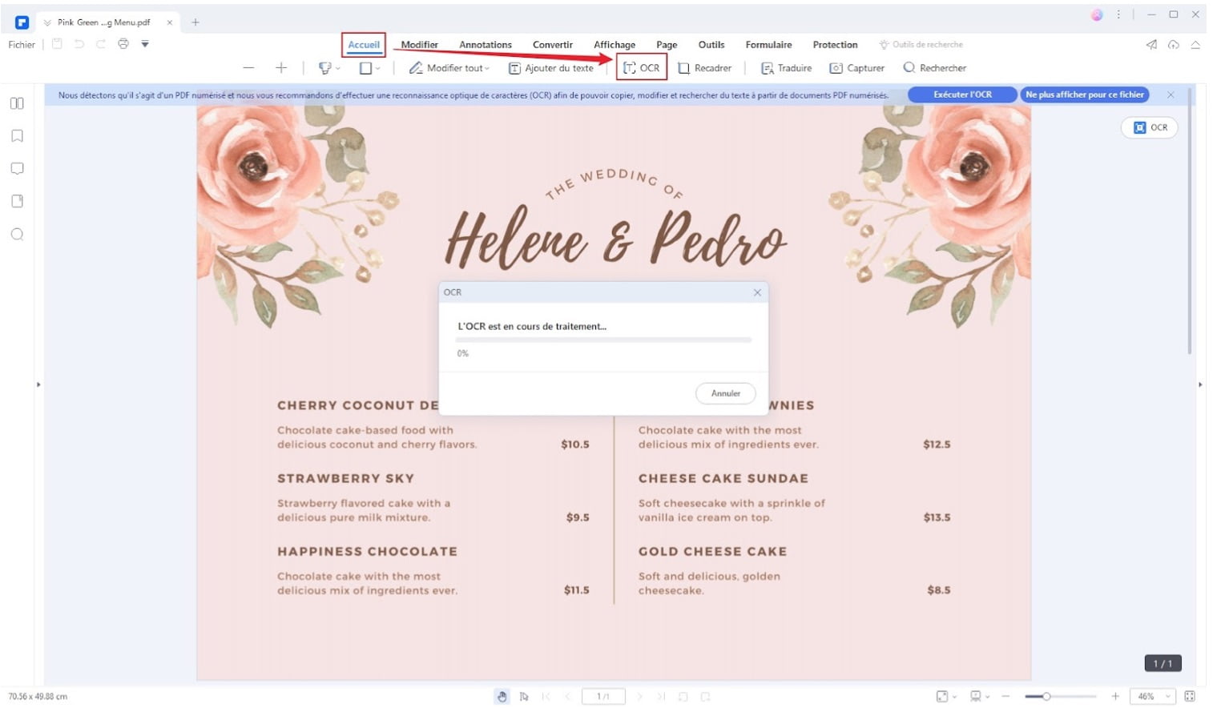Image resolution: width=1213 pixels, height=708 pixels.
Task: Open the zoom percentage dropdown showing 46%
Action: click(x=1152, y=697)
